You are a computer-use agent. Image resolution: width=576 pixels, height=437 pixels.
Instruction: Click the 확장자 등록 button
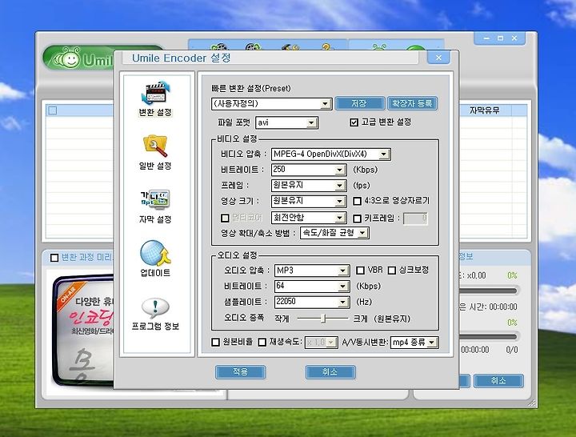click(412, 103)
